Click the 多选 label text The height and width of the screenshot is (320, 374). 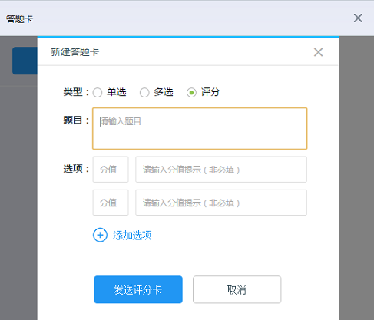coord(164,92)
